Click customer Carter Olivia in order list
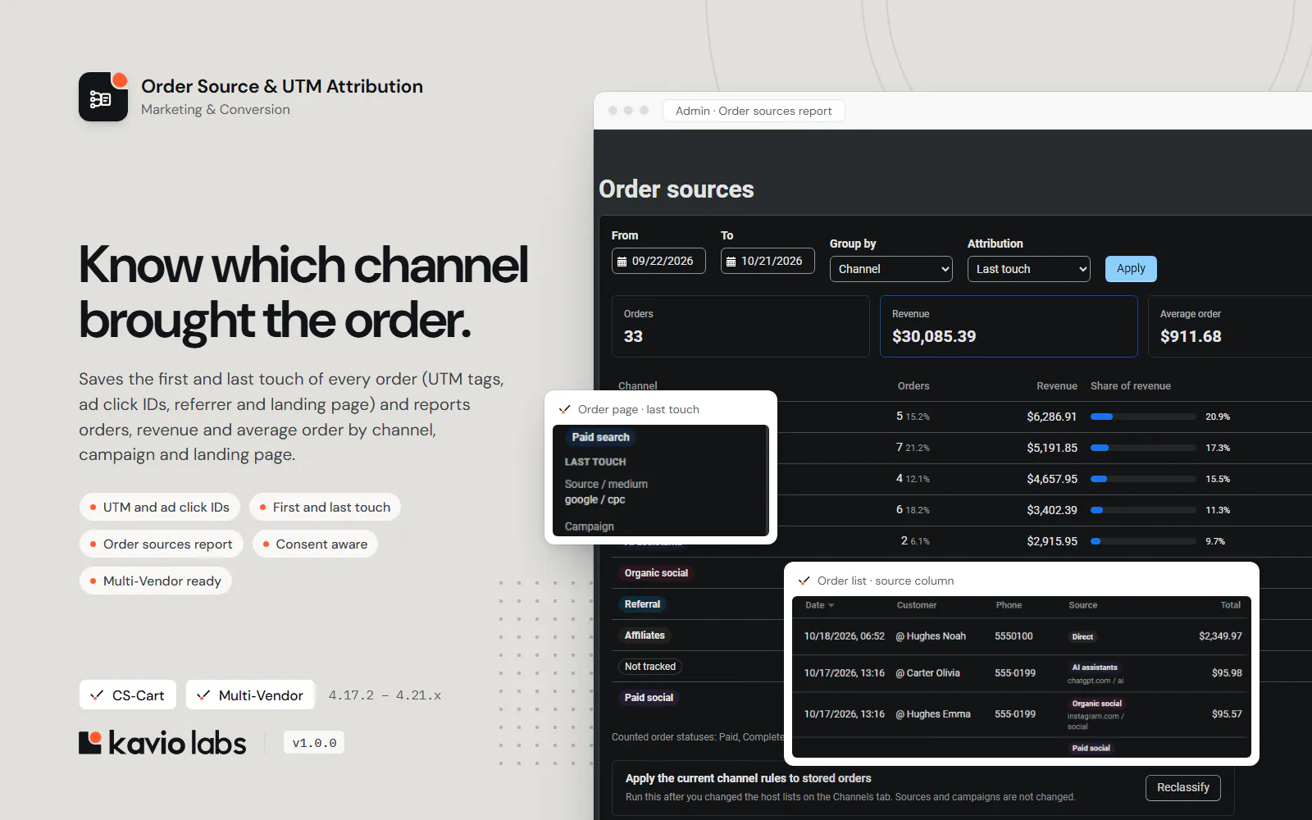Image resolution: width=1312 pixels, height=820 pixels. pyautogui.click(x=927, y=673)
